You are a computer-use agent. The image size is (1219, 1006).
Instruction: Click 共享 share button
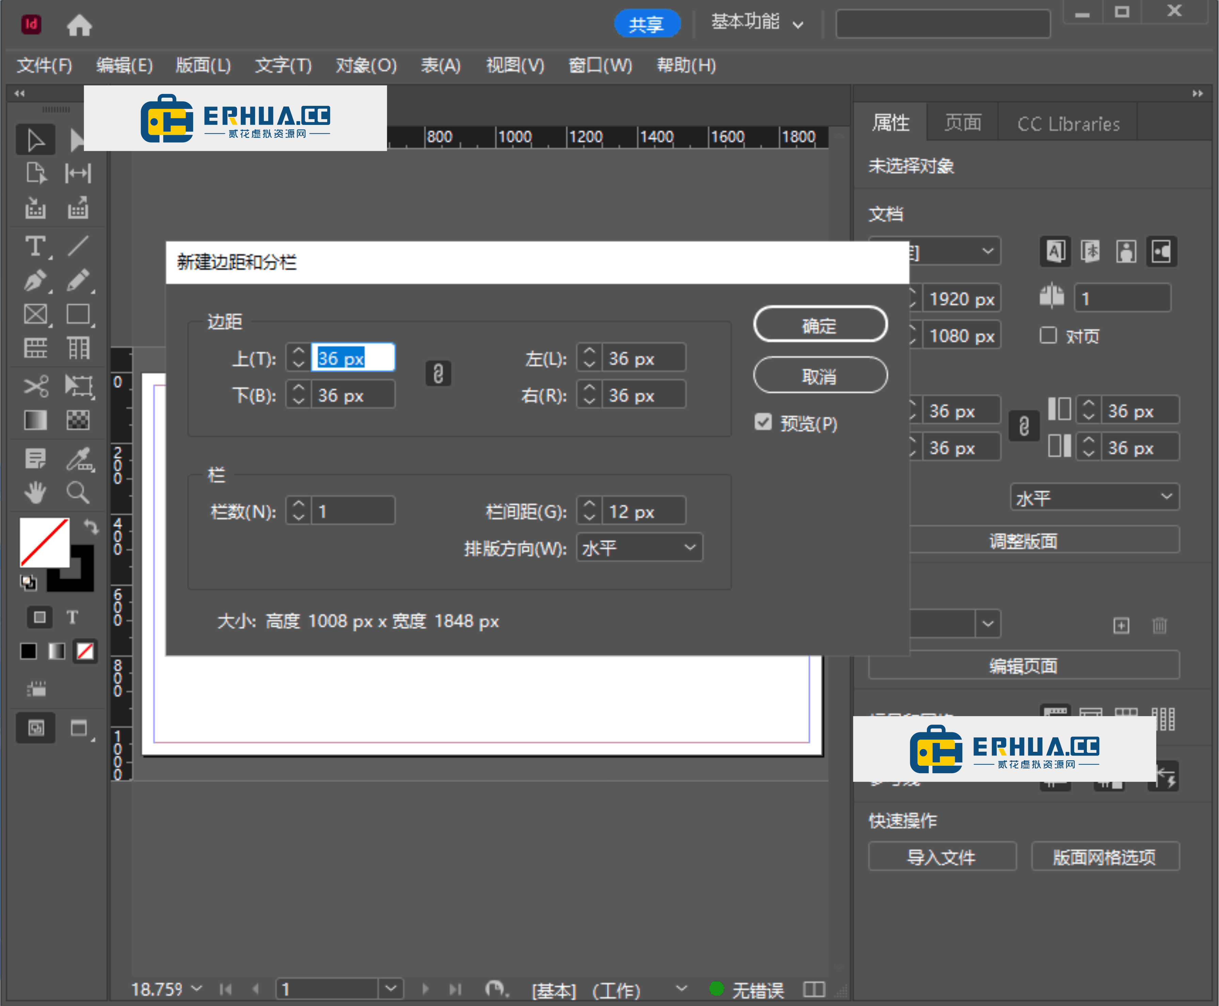click(647, 24)
